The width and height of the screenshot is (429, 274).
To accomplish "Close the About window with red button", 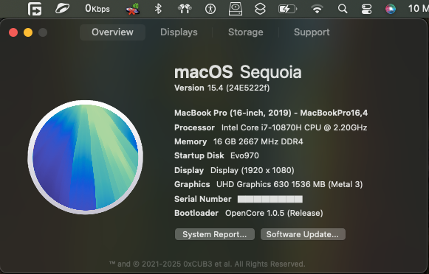I will 13,32.
